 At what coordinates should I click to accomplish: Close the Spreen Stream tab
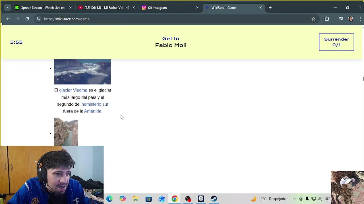pos(70,8)
